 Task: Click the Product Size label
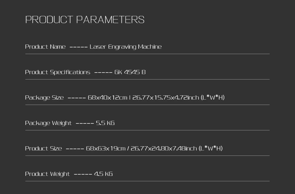tap(43, 149)
